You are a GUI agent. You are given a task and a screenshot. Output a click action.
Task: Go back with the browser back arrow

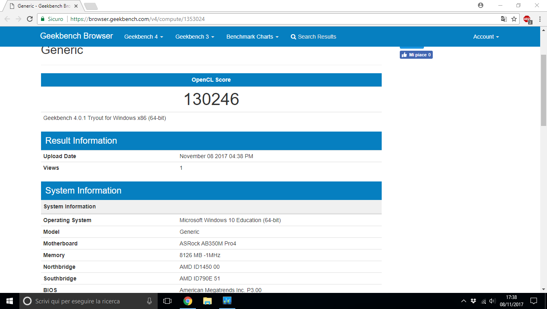pos(7,19)
